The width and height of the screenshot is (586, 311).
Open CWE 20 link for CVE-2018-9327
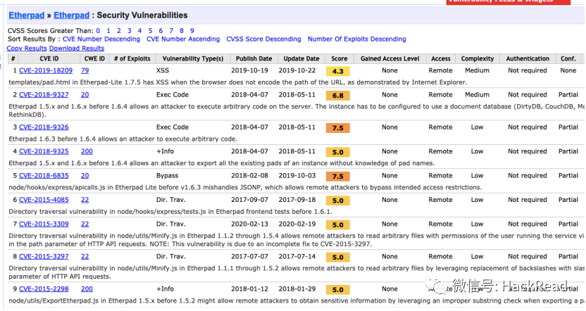tap(85, 95)
